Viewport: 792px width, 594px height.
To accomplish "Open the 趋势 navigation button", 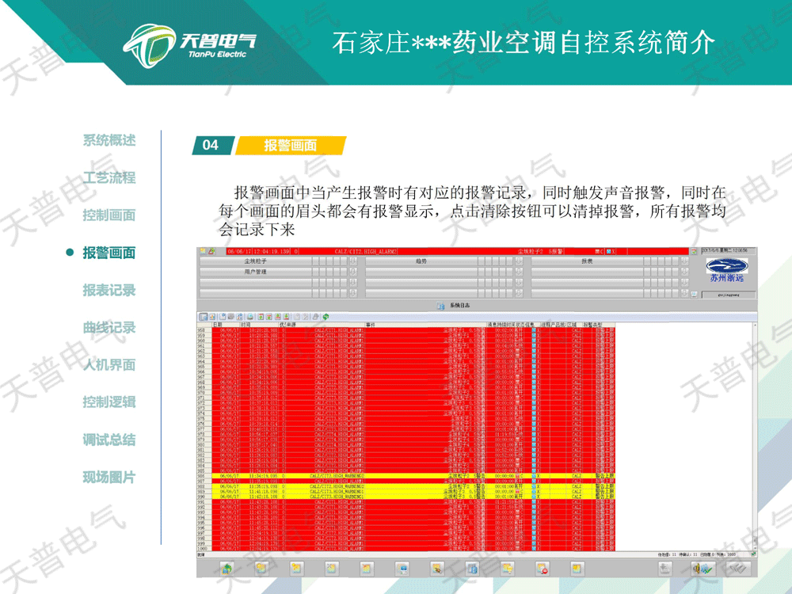I will point(421,261).
